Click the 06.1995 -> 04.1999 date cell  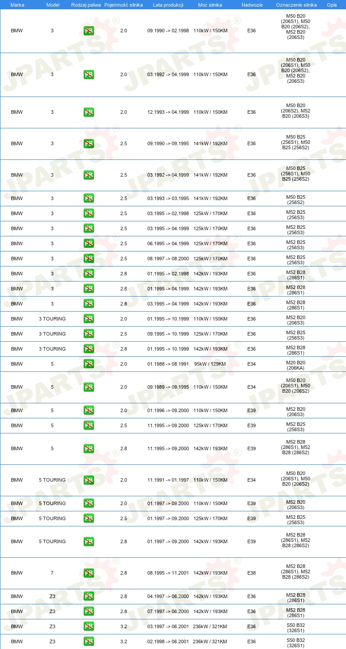pos(168,243)
